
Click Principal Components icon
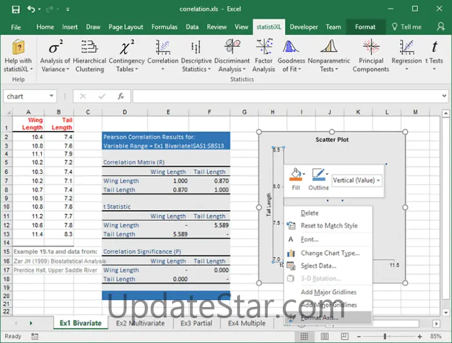[371, 47]
